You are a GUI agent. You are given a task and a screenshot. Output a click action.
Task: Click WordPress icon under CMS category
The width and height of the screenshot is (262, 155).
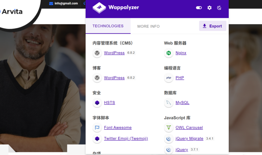click(x=97, y=53)
